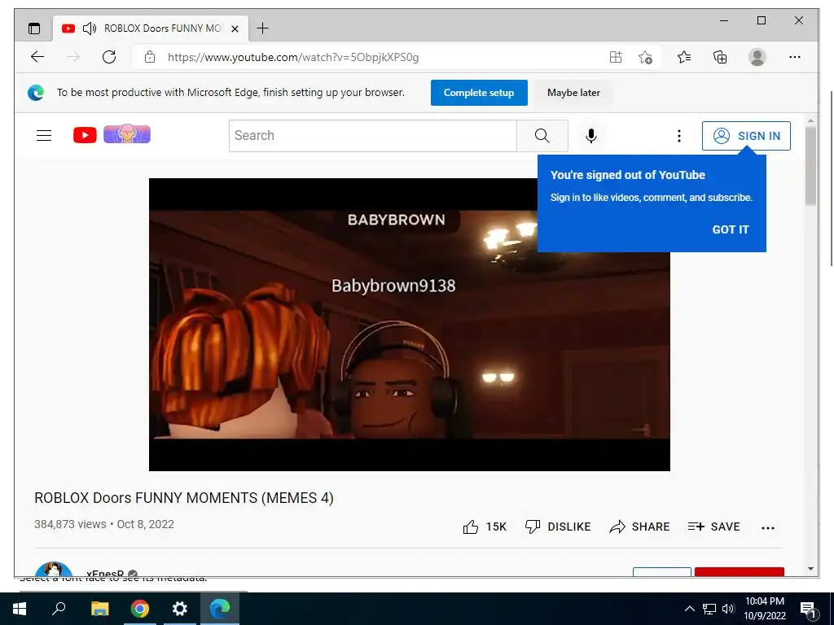Click the DISLIKE button

558,527
